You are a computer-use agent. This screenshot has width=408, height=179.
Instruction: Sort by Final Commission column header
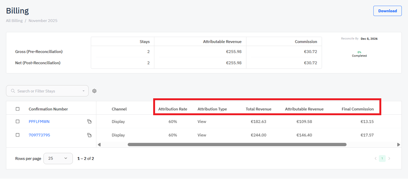coord(358,109)
